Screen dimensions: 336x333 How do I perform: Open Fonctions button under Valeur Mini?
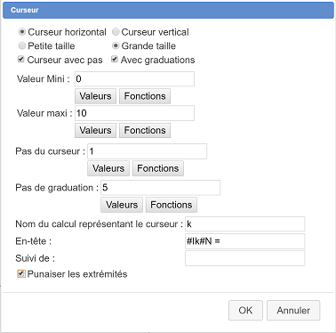(x=145, y=96)
